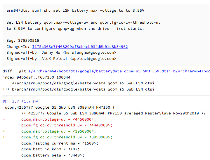Click the commit title about LSN battery
This screenshot has height=160, width=210.
click(x=75, y=11)
